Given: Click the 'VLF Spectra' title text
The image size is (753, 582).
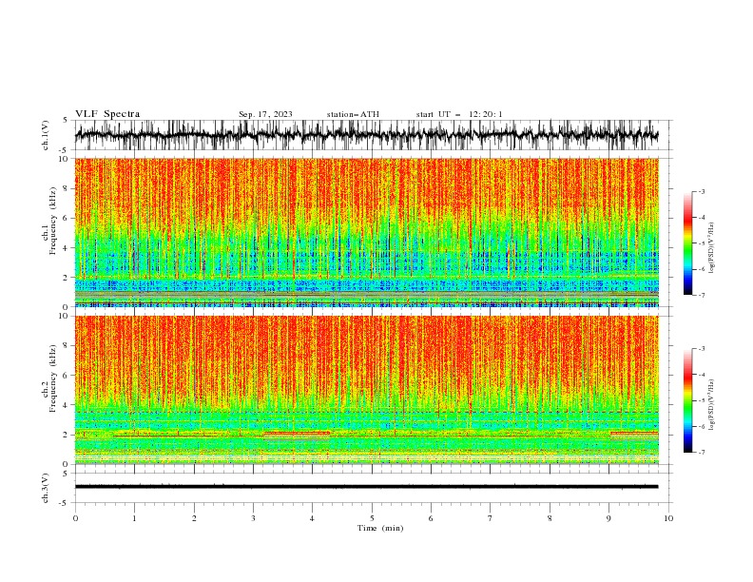Looking at the screenshot, I should click(x=107, y=114).
